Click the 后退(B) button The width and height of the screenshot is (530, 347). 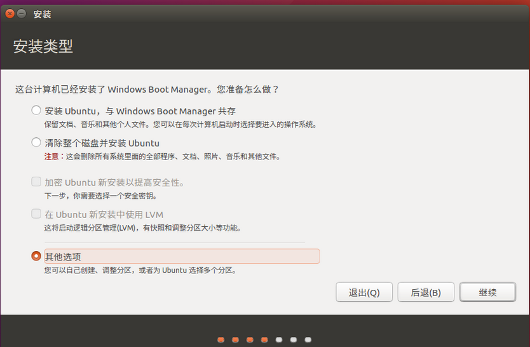[426, 292]
